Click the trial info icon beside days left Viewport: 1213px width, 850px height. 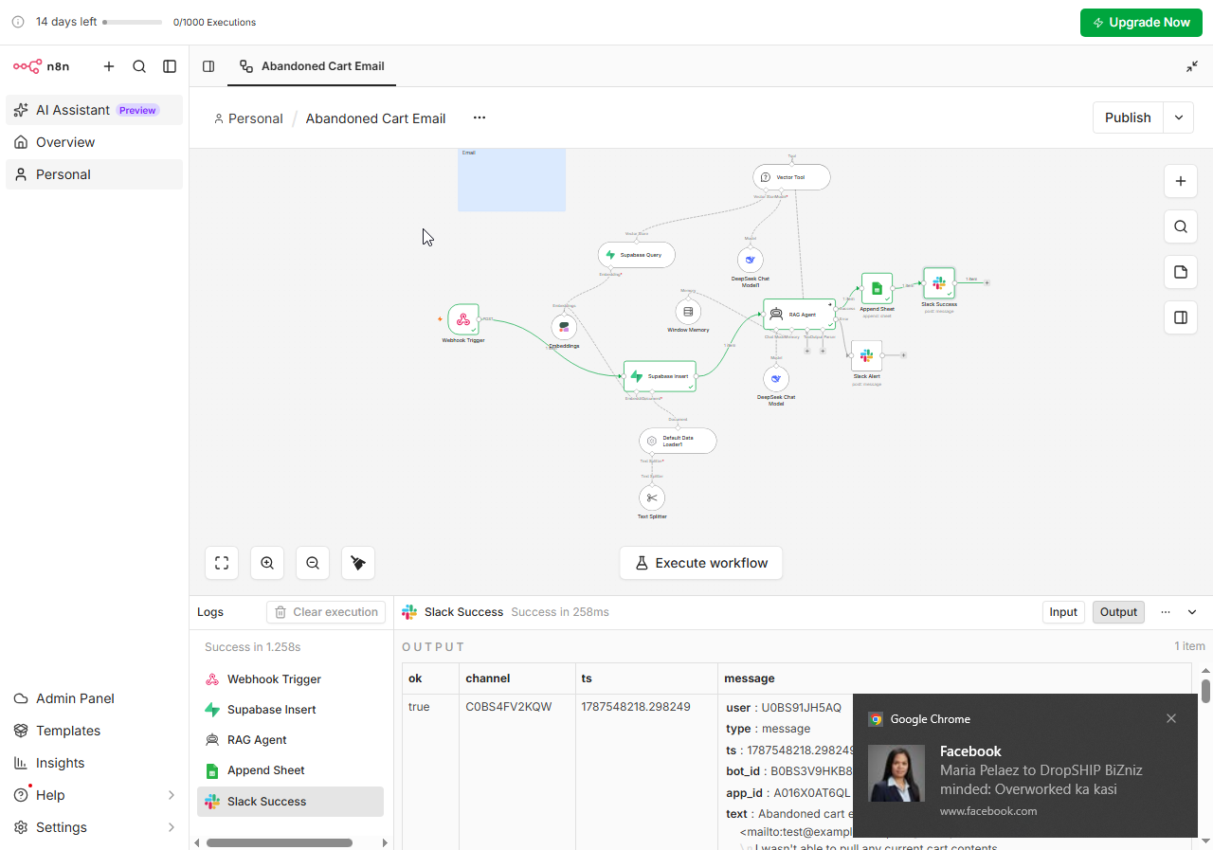click(x=18, y=22)
